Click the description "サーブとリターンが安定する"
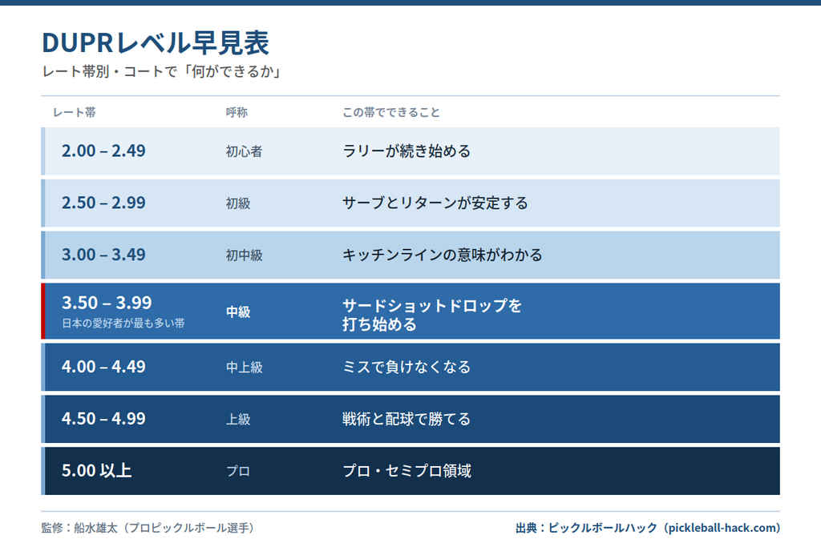This screenshot has height=547, width=821. click(x=435, y=203)
